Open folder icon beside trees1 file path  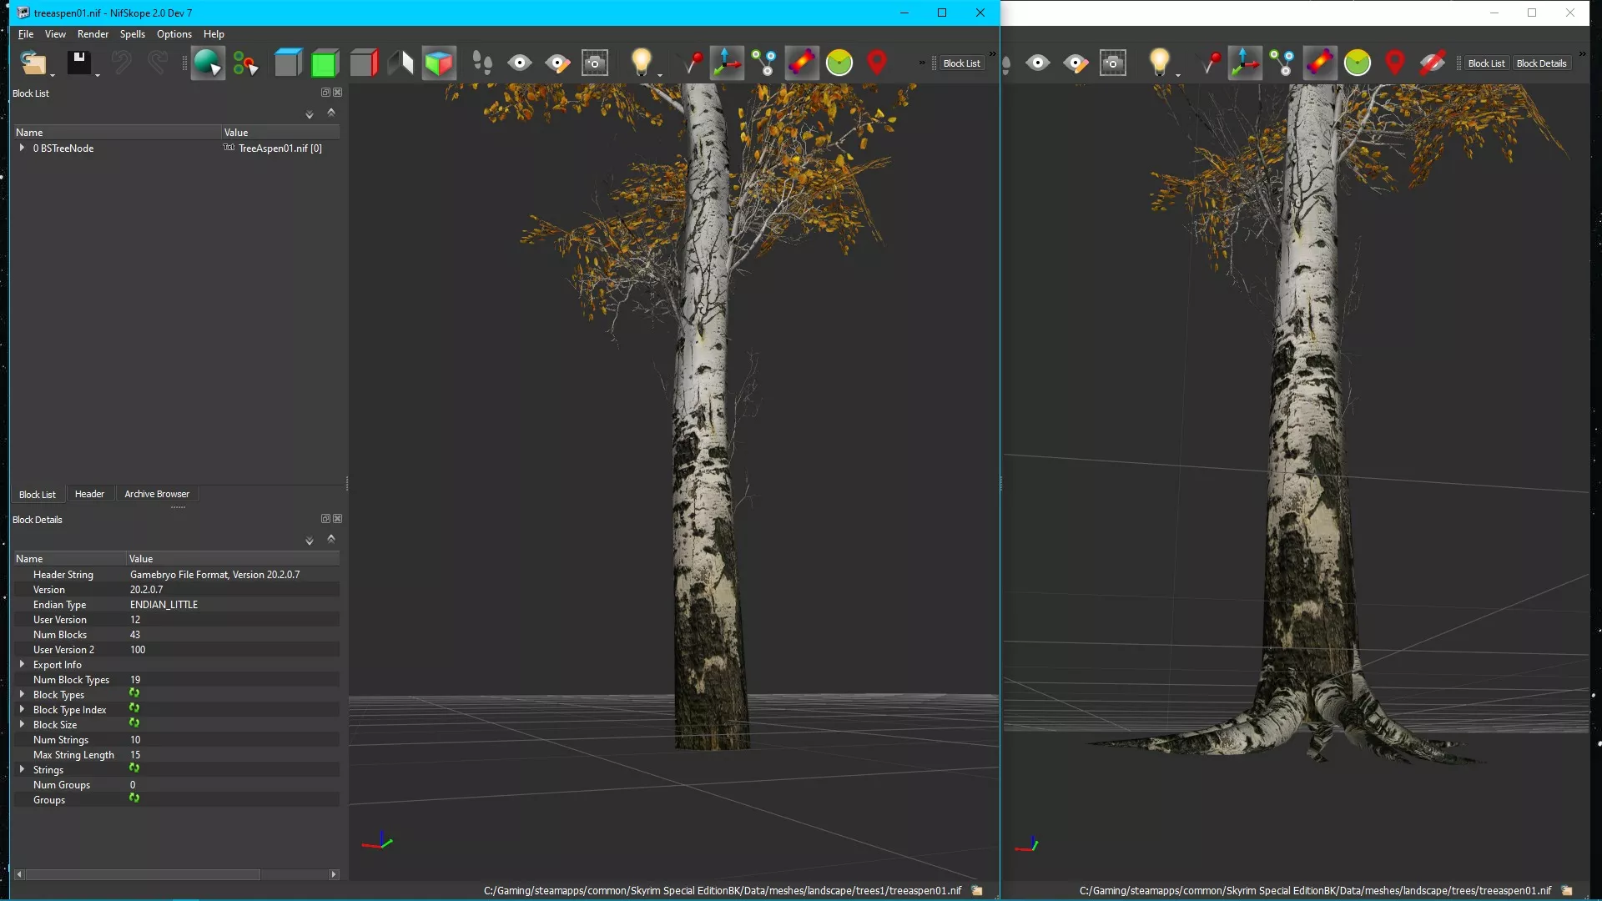click(x=977, y=890)
